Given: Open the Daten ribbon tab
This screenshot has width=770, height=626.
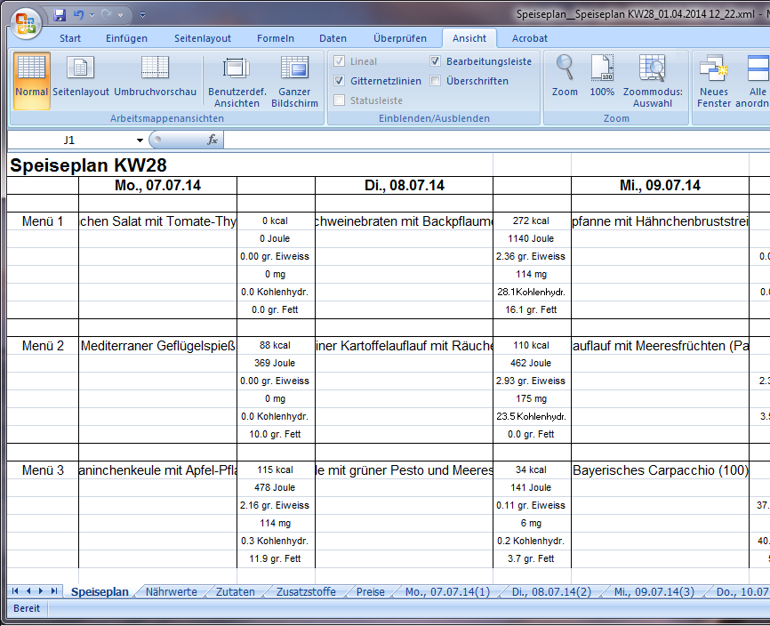Looking at the screenshot, I should [333, 38].
